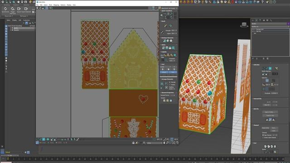Click the Reset UVWs button
Screen dimensions: 290x163
266,128
